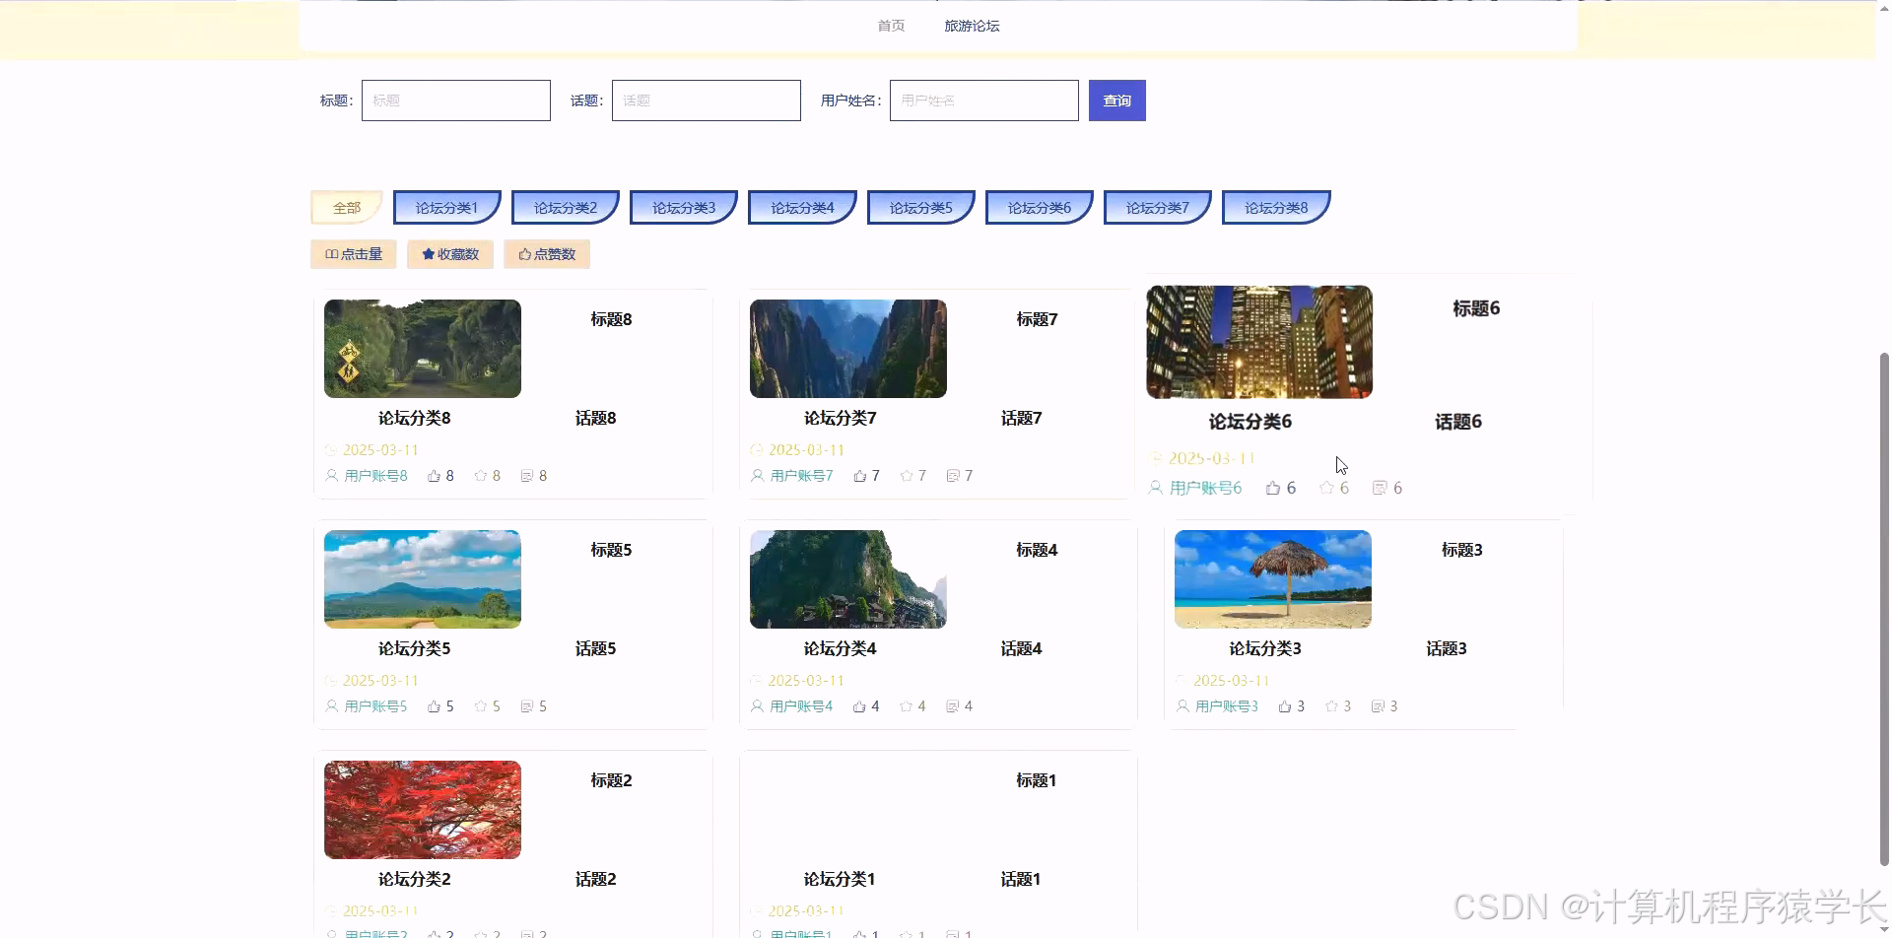This screenshot has height=938, width=1892.
Task: Switch to the 论坛分类7 tab
Action: 1157,207
